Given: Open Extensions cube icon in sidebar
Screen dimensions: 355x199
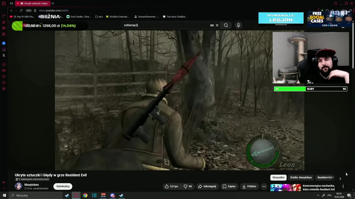Looking at the screenshot, I should (4, 83).
